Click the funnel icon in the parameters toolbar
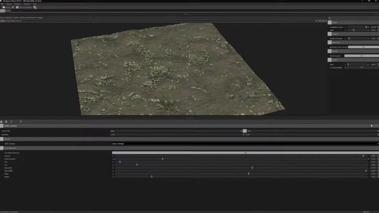The width and height of the screenshot is (379, 213). [11, 122]
